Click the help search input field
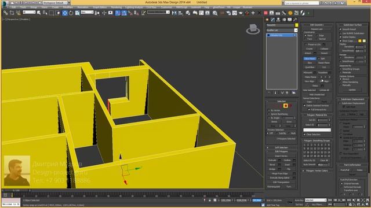Image resolution: width=371 pixels, height=208 pixels. click(x=301, y=3)
